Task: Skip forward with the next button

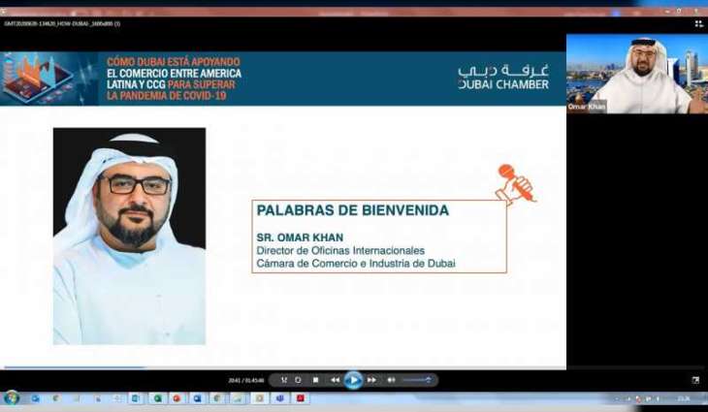Action: pyautogui.click(x=371, y=380)
